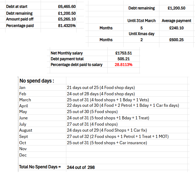The image size is (195, 173).
Task: Click the "Until 31st March" header cell
Action: tap(143, 21)
